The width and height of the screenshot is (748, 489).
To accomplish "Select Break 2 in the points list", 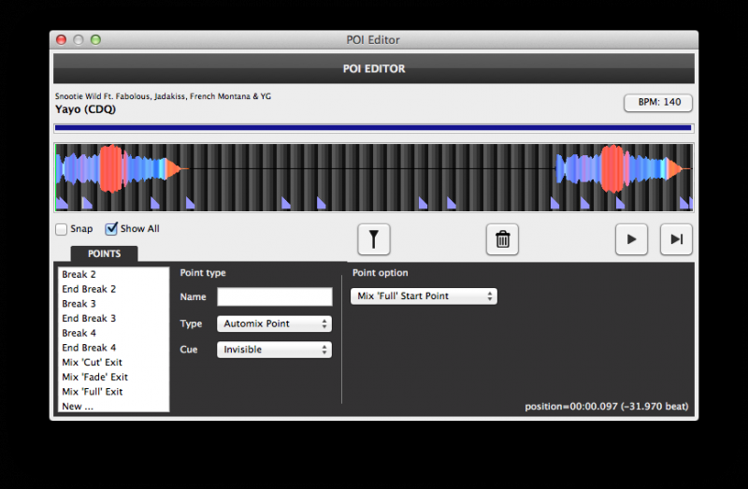I will 79,275.
